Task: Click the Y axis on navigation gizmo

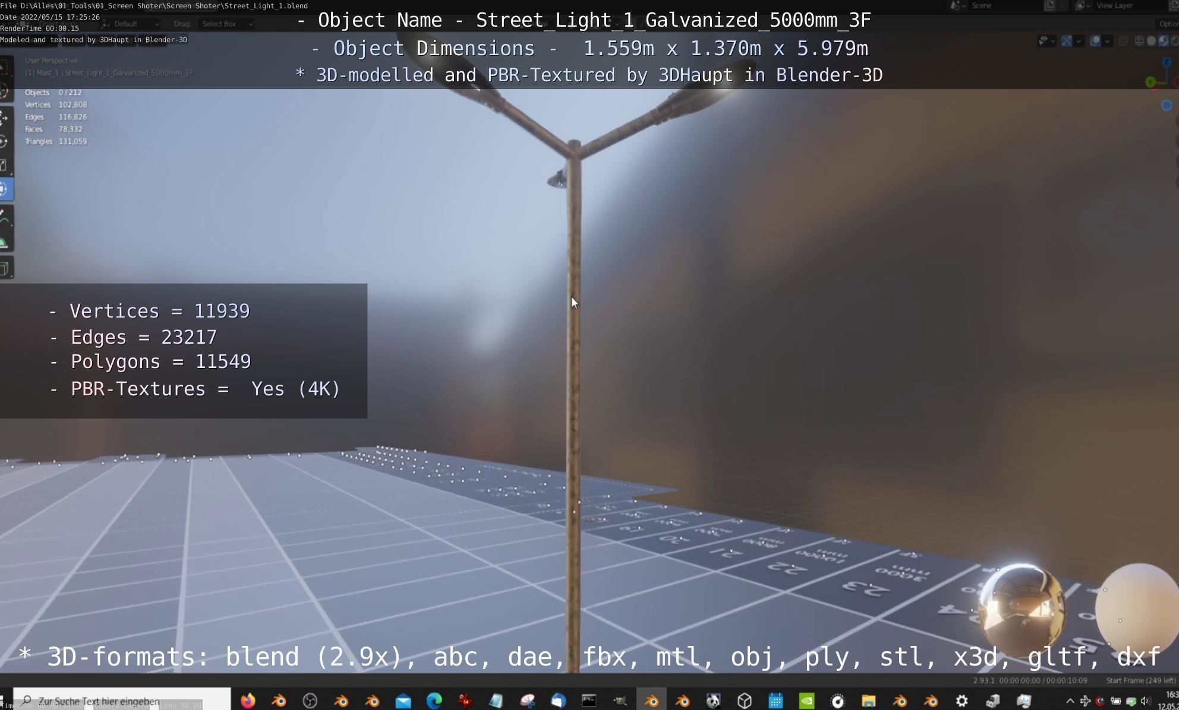Action: coord(1151,81)
